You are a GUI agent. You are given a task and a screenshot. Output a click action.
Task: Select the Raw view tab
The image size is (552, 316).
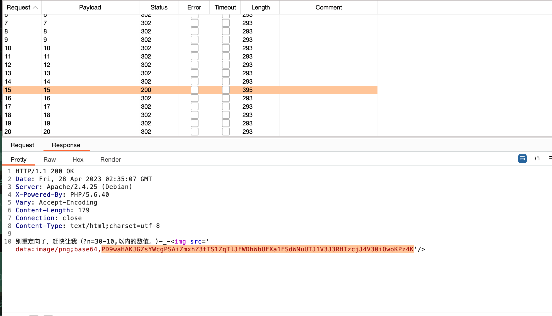[x=50, y=159]
